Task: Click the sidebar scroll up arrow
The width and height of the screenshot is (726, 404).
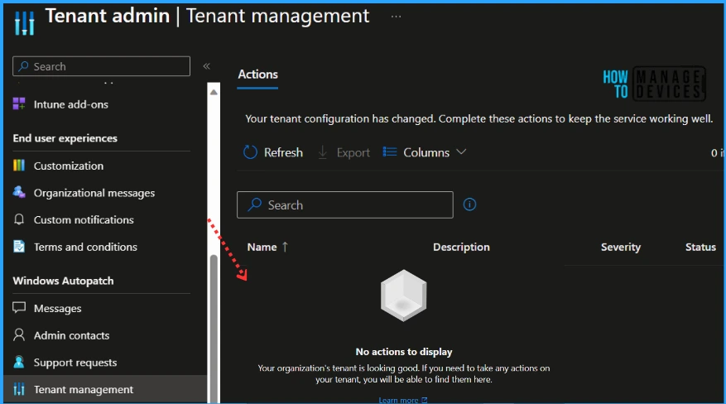Action: point(214,92)
